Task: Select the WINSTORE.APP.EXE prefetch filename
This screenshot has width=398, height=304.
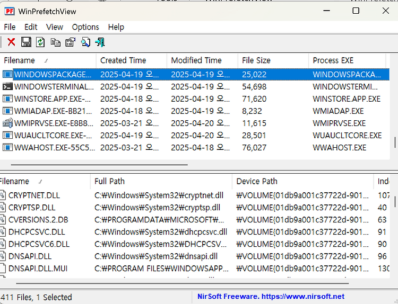Action: point(53,99)
